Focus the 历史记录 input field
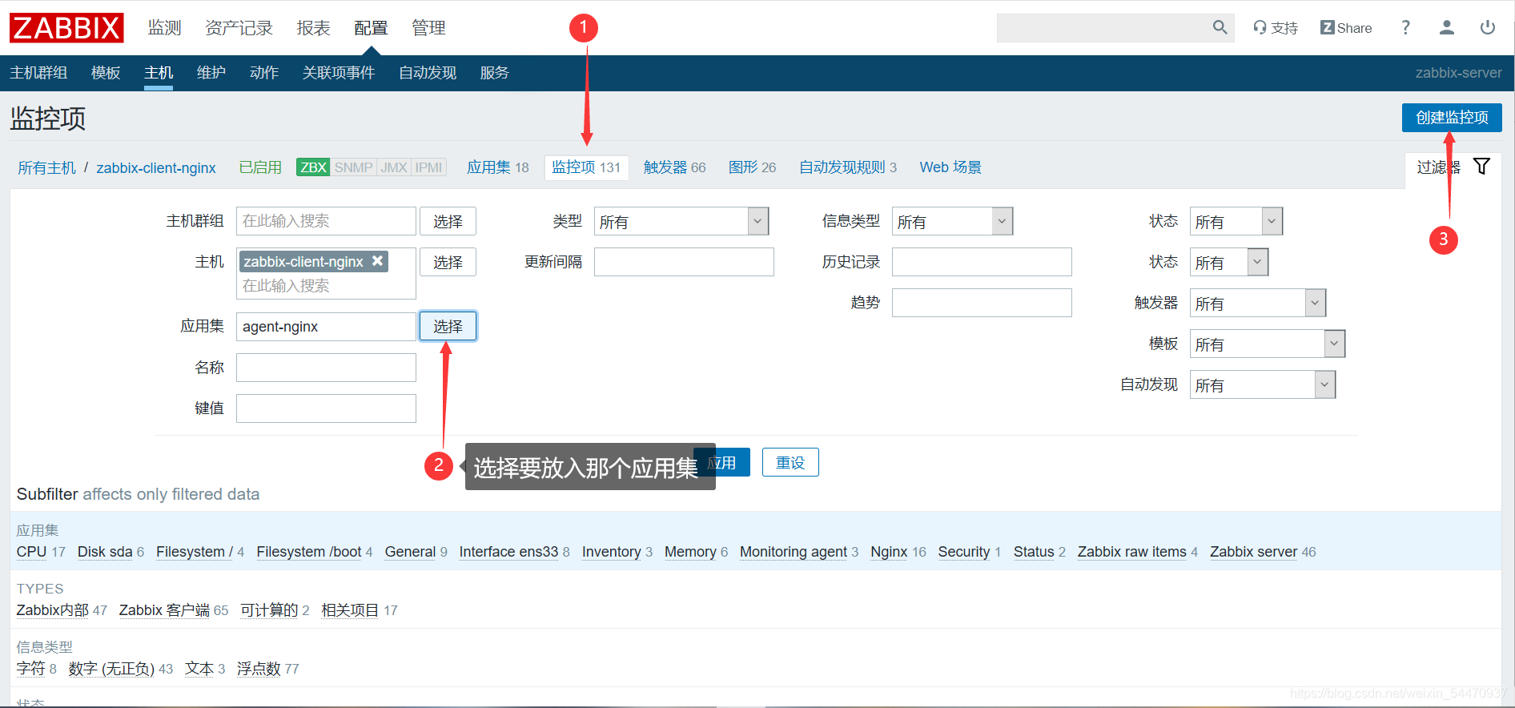 982,262
